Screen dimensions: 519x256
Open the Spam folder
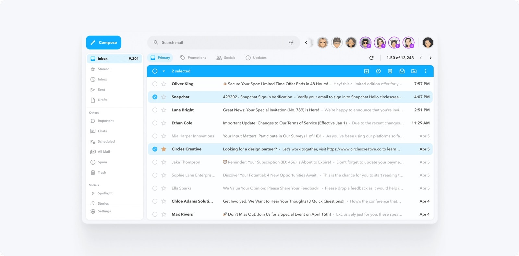coord(115,162)
